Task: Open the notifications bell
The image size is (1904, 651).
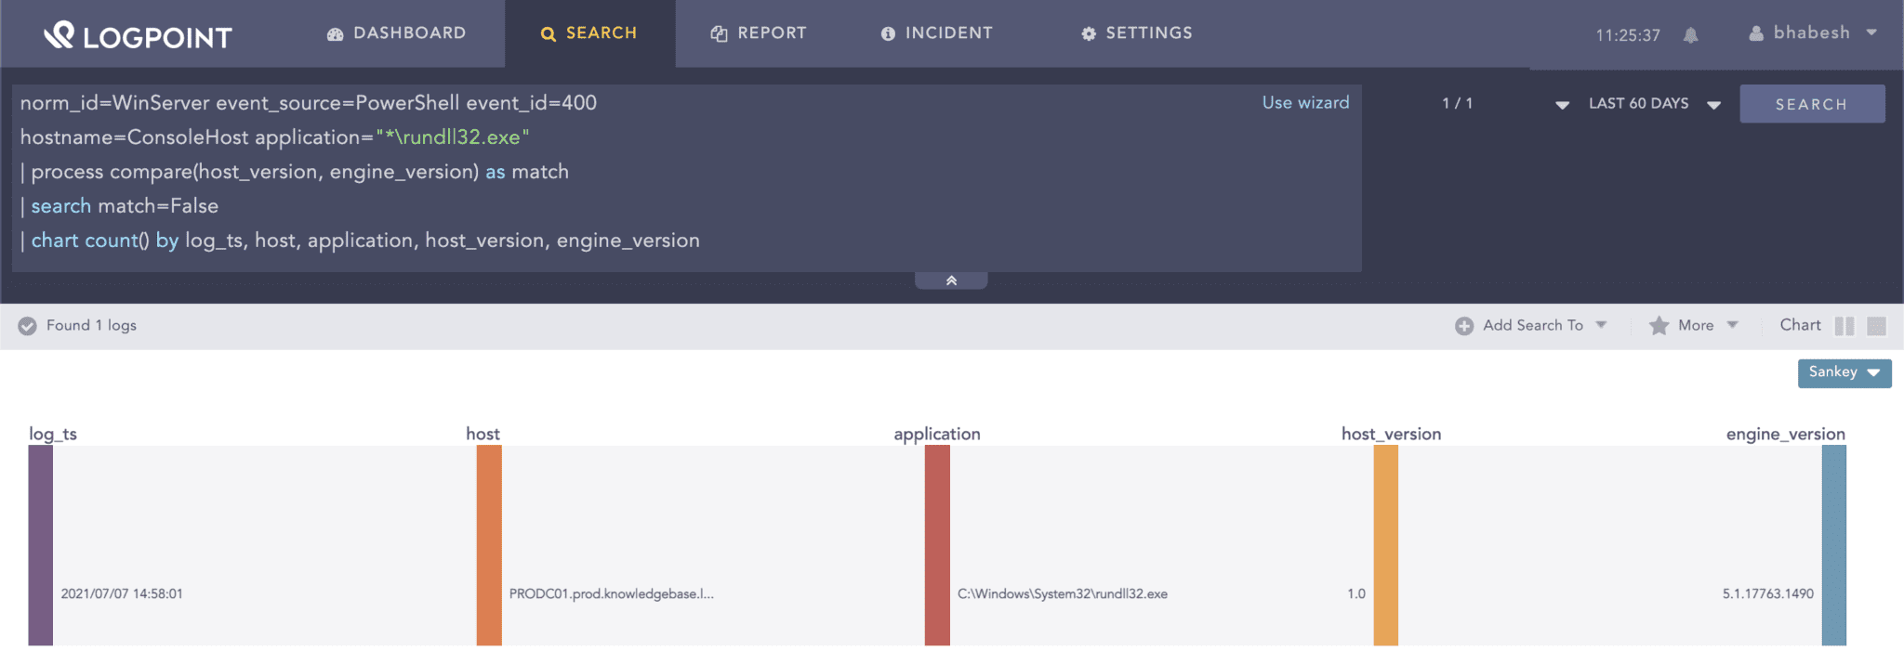Action: coord(1690,35)
